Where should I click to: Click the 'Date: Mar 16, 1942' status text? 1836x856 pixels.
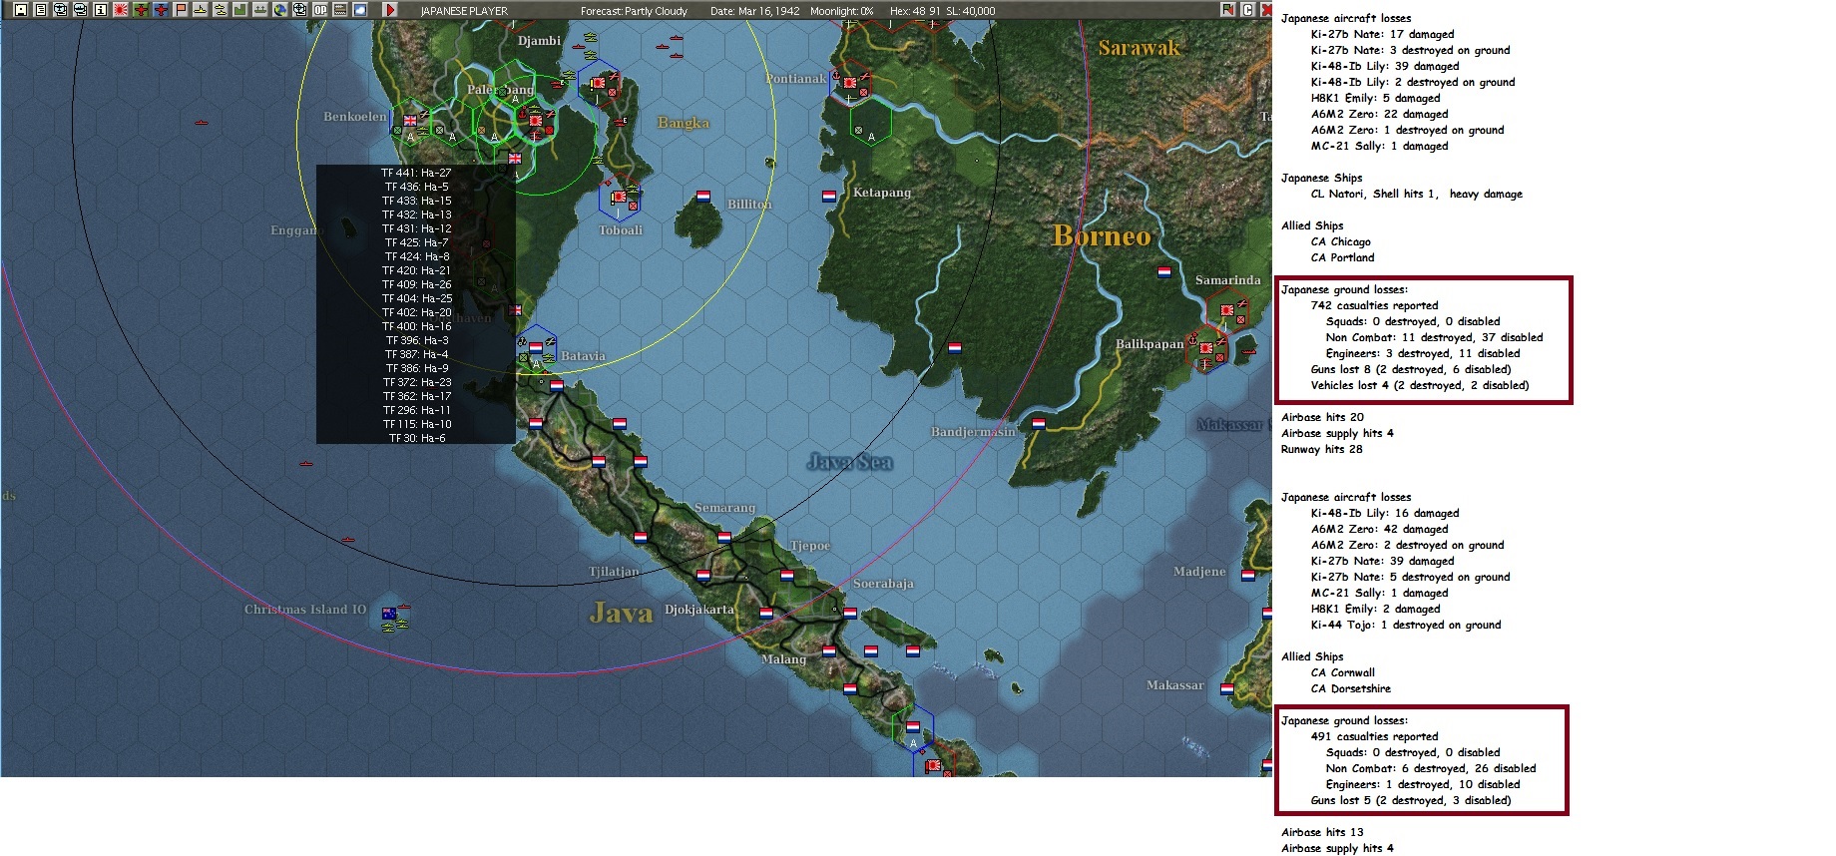pos(755,11)
